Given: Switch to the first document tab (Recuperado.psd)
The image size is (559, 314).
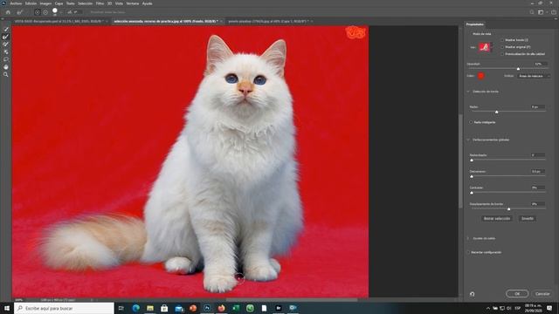Looking at the screenshot, I should (59, 21).
